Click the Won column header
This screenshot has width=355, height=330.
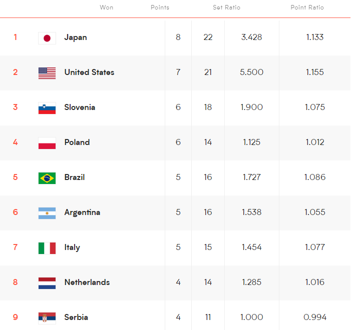tap(107, 7)
